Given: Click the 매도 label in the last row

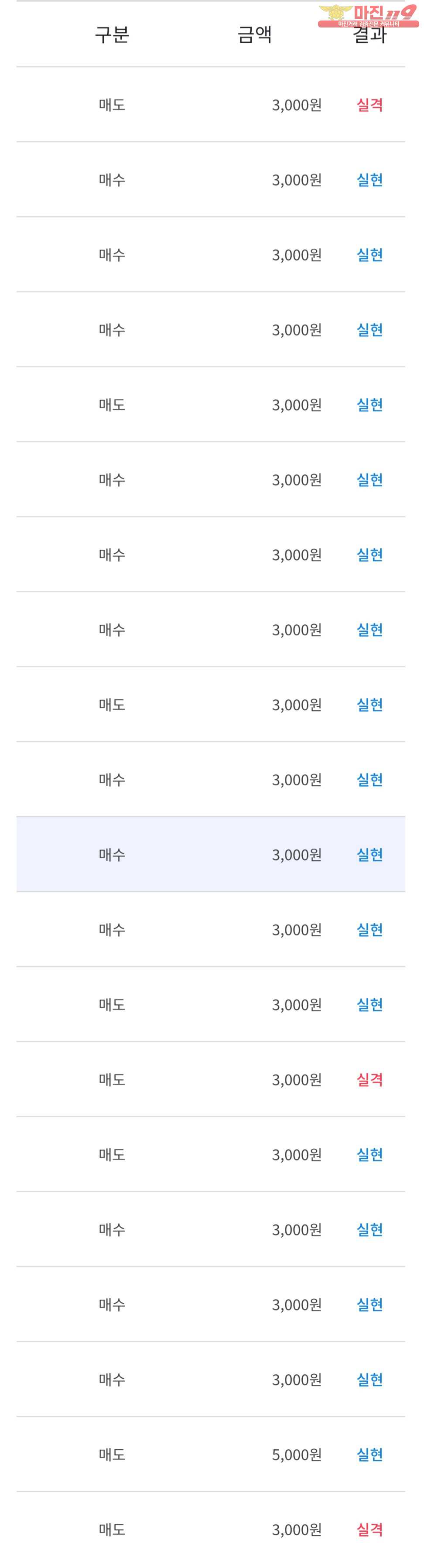Looking at the screenshot, I should pos(112,1529).
